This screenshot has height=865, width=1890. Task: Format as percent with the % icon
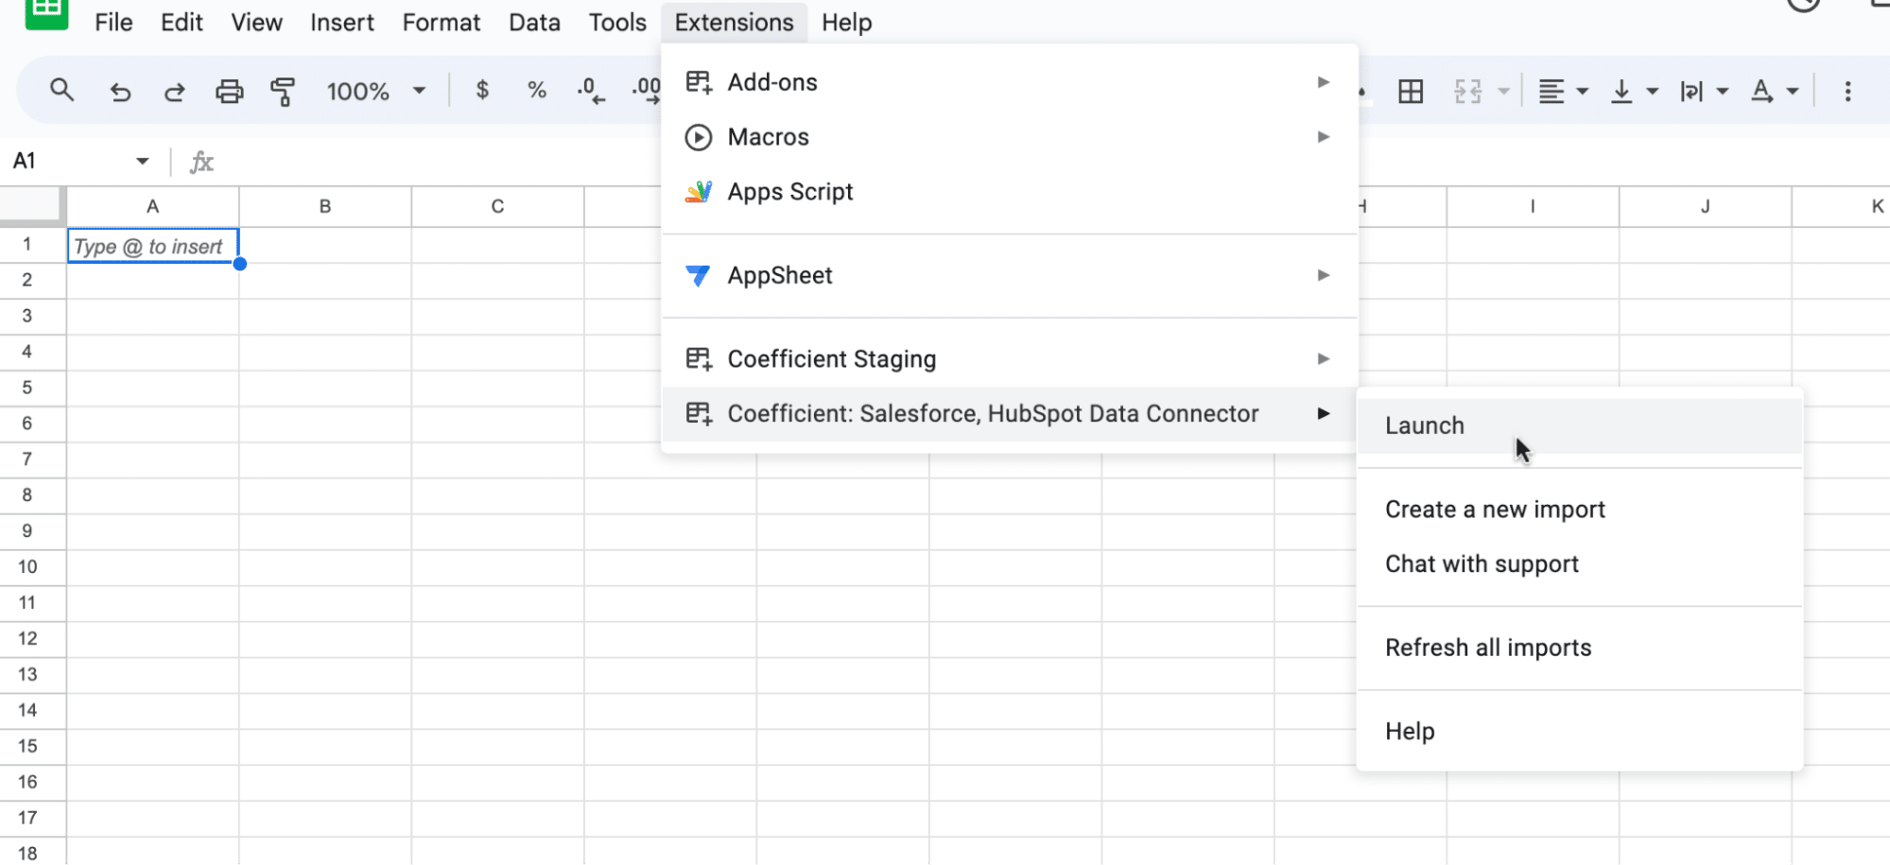click(537, 91)
